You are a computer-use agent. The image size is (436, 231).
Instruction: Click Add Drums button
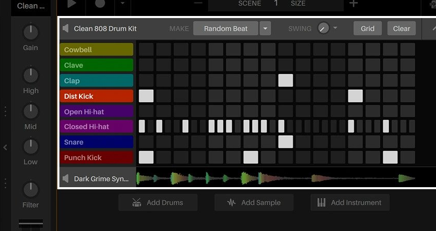pyautogui.click(x=158, y=203)
